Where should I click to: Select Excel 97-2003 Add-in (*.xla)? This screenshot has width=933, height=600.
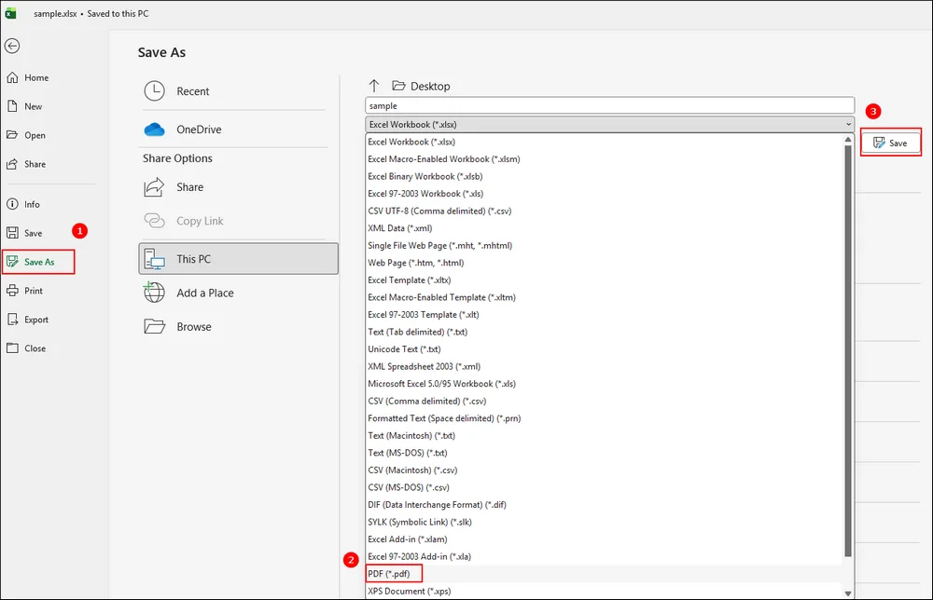coord(606,556)
